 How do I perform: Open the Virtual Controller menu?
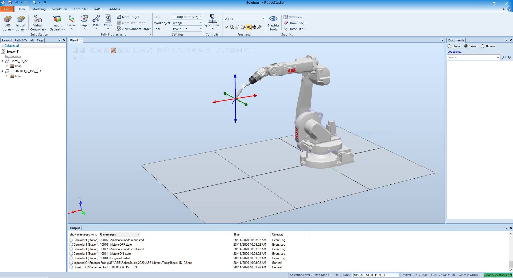pyautogui.click(x=38, y=23)
